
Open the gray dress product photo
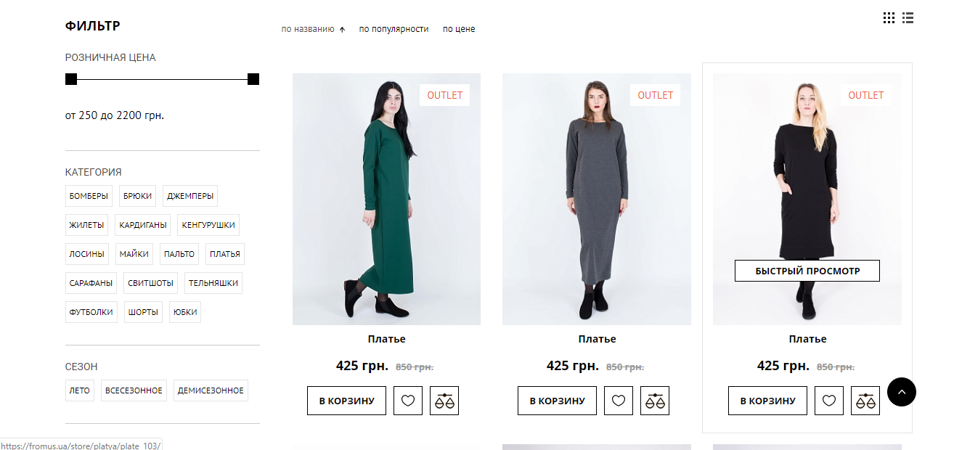point(597,199)
